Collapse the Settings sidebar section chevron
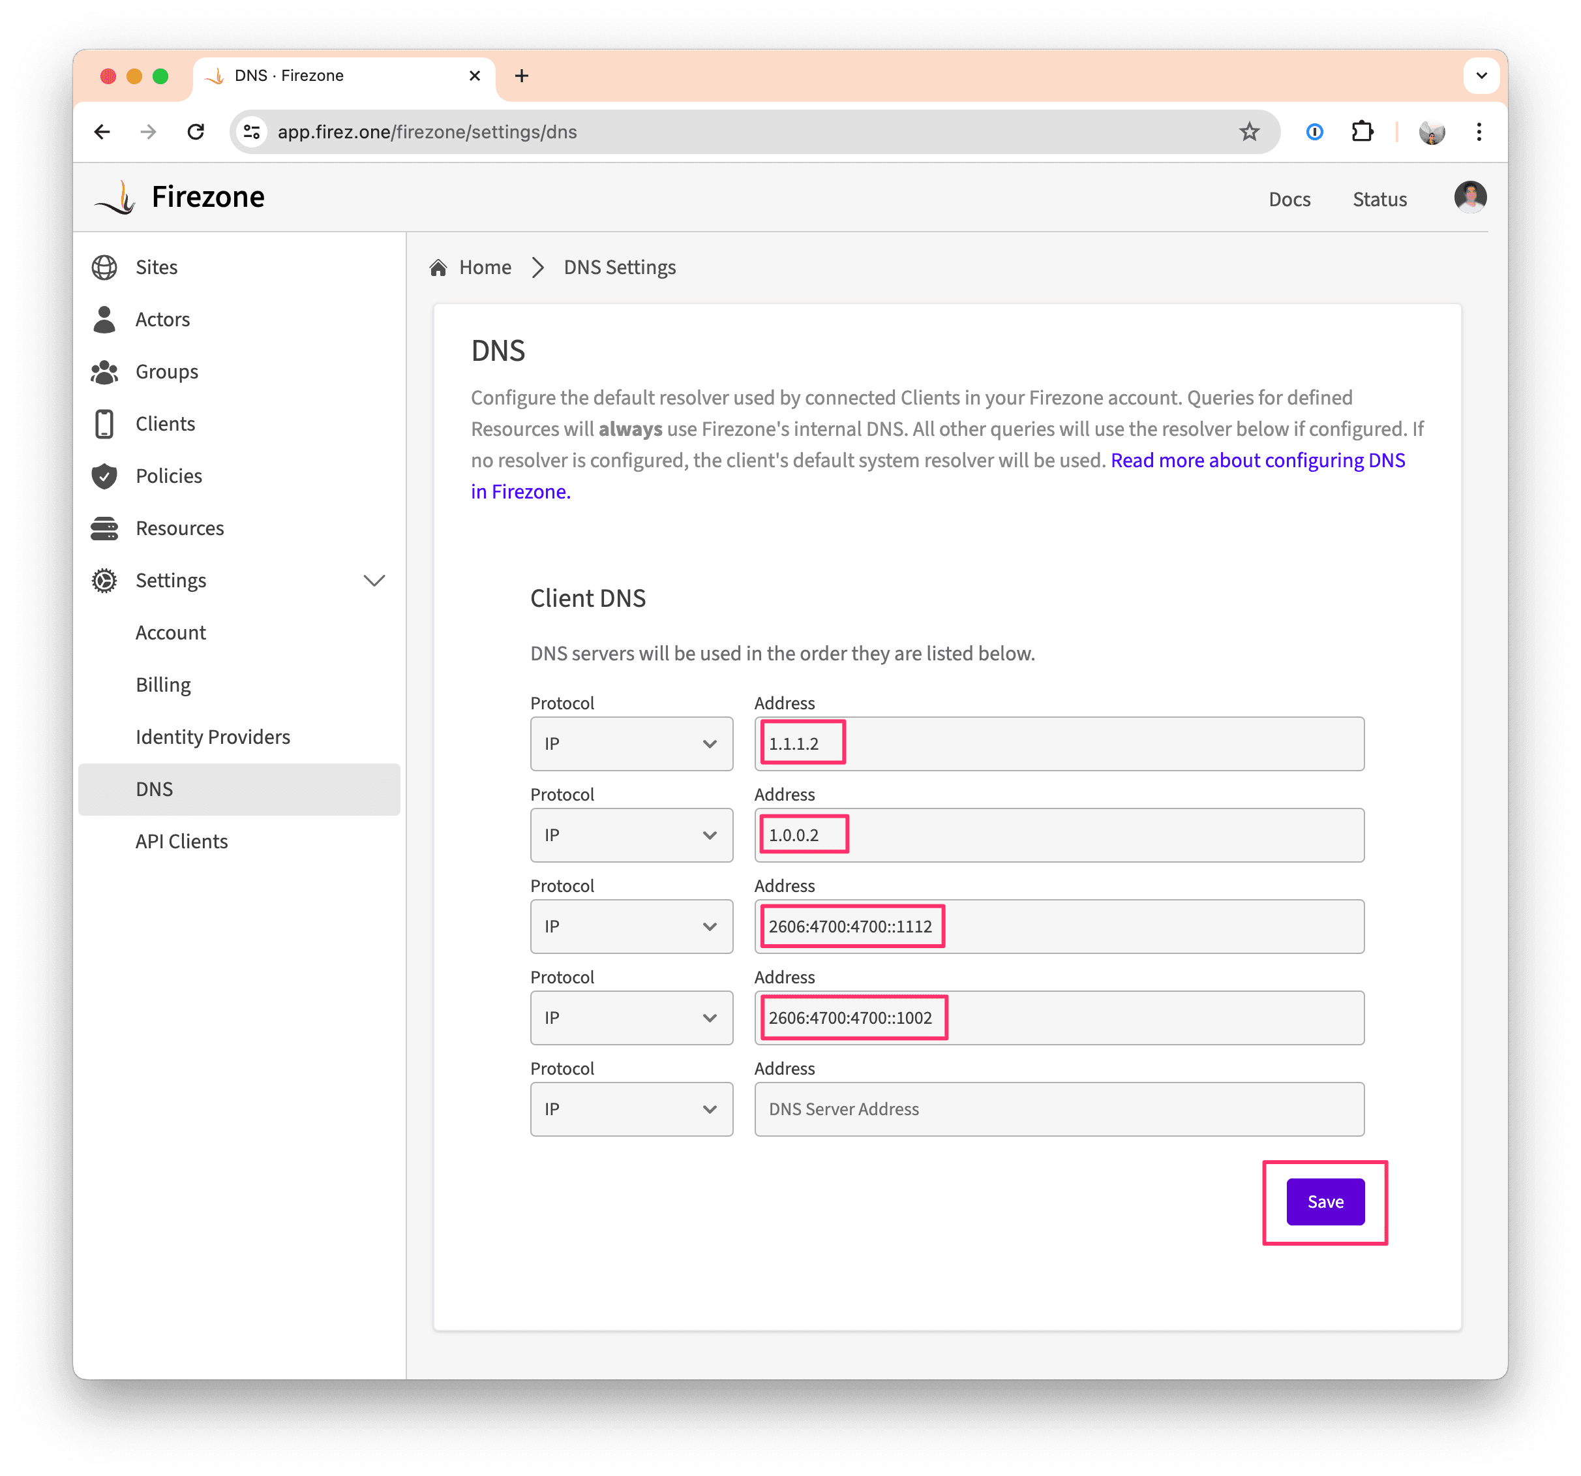Image resolution: width=1581 pixels, height=1476 pixels. (374, 581)
